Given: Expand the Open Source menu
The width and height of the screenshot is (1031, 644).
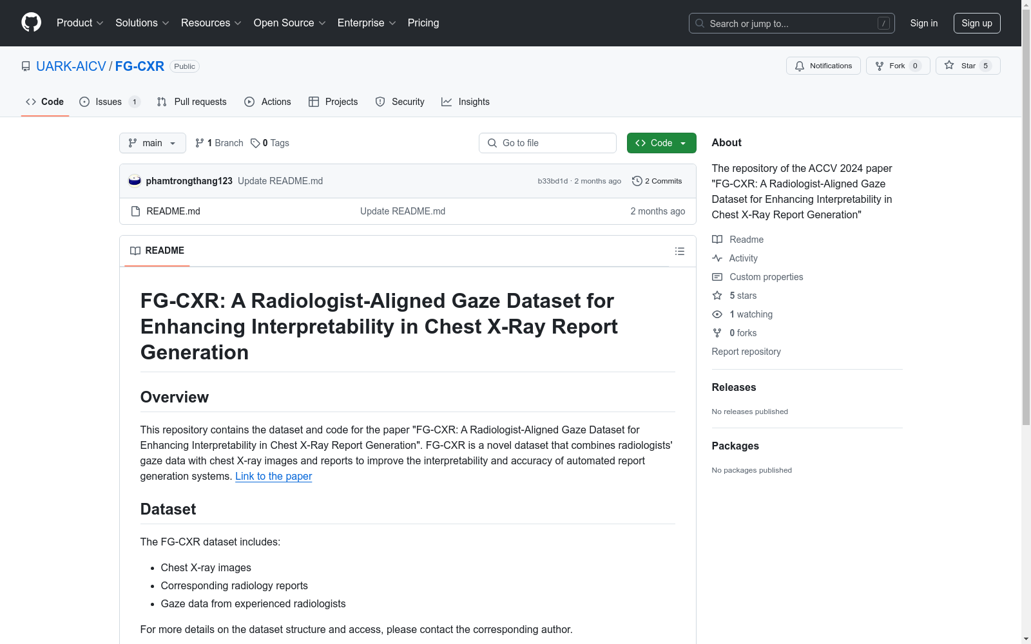Looking at the screenshot, I should tap(289, 23).
